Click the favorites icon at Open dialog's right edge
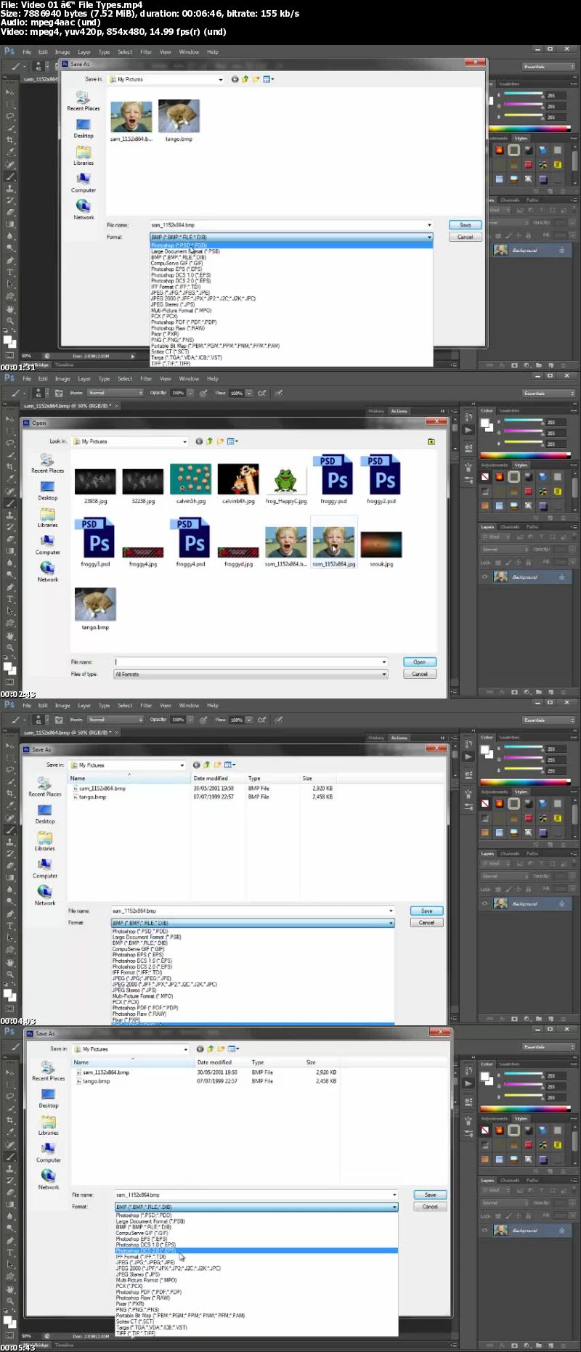This screenshot has height=1352, width=581. coord(431,441)
